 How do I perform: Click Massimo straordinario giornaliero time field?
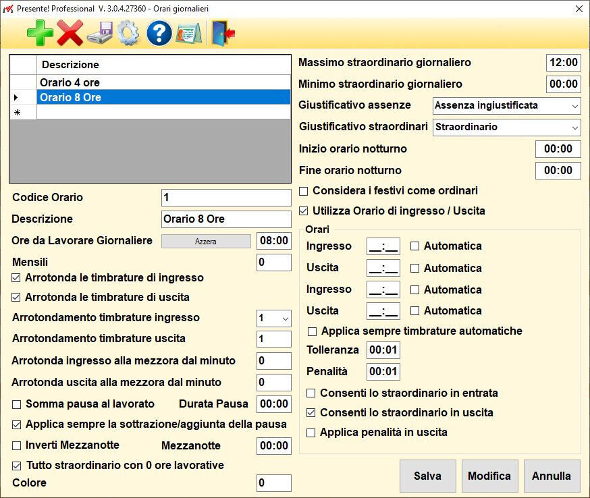(x=563, y=63)
